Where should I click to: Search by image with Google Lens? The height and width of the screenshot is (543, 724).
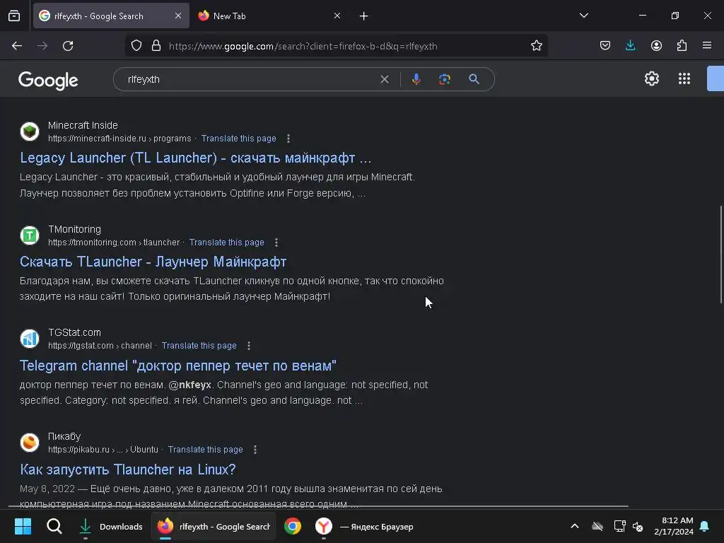click(x=445, y=79)
